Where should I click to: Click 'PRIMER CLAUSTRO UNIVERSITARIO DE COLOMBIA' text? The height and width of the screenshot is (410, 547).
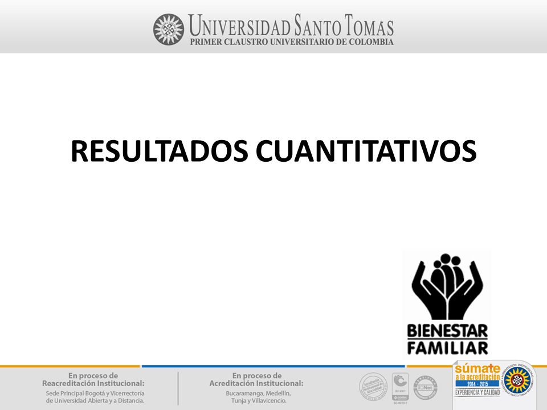click(292, 42)
